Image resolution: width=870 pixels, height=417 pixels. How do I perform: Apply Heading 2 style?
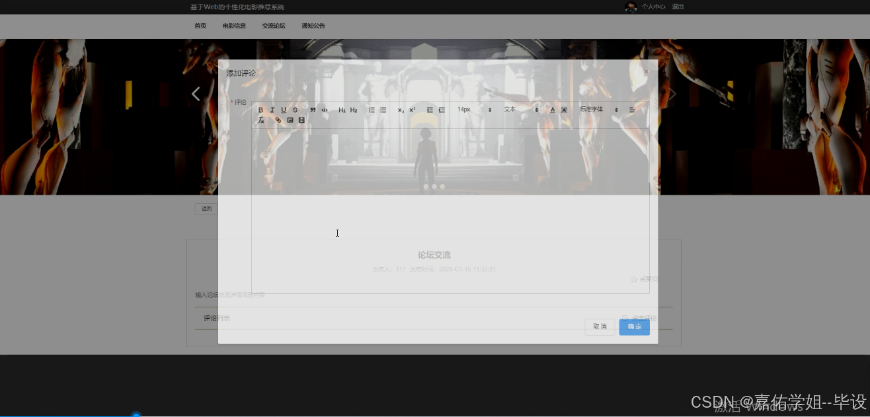354,110
